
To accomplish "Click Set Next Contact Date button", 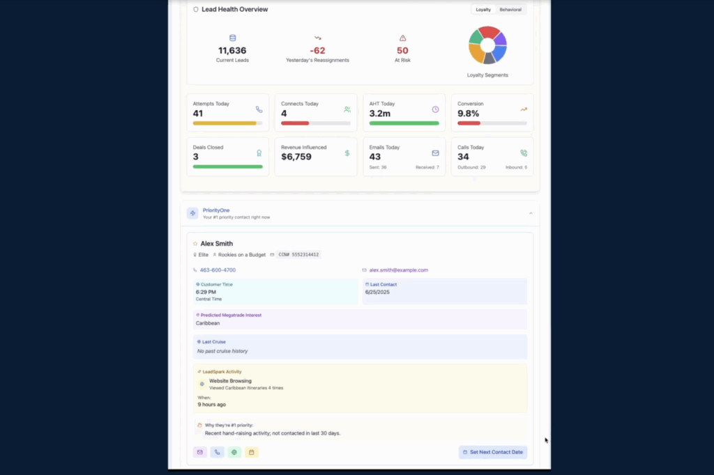I will [x=493, y=452].
